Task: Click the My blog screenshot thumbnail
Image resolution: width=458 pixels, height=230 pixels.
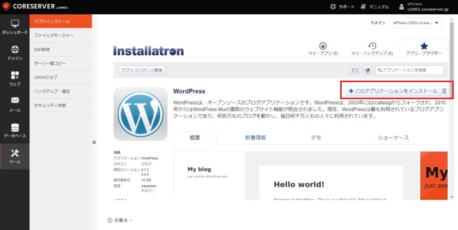Action: (295, 175)
